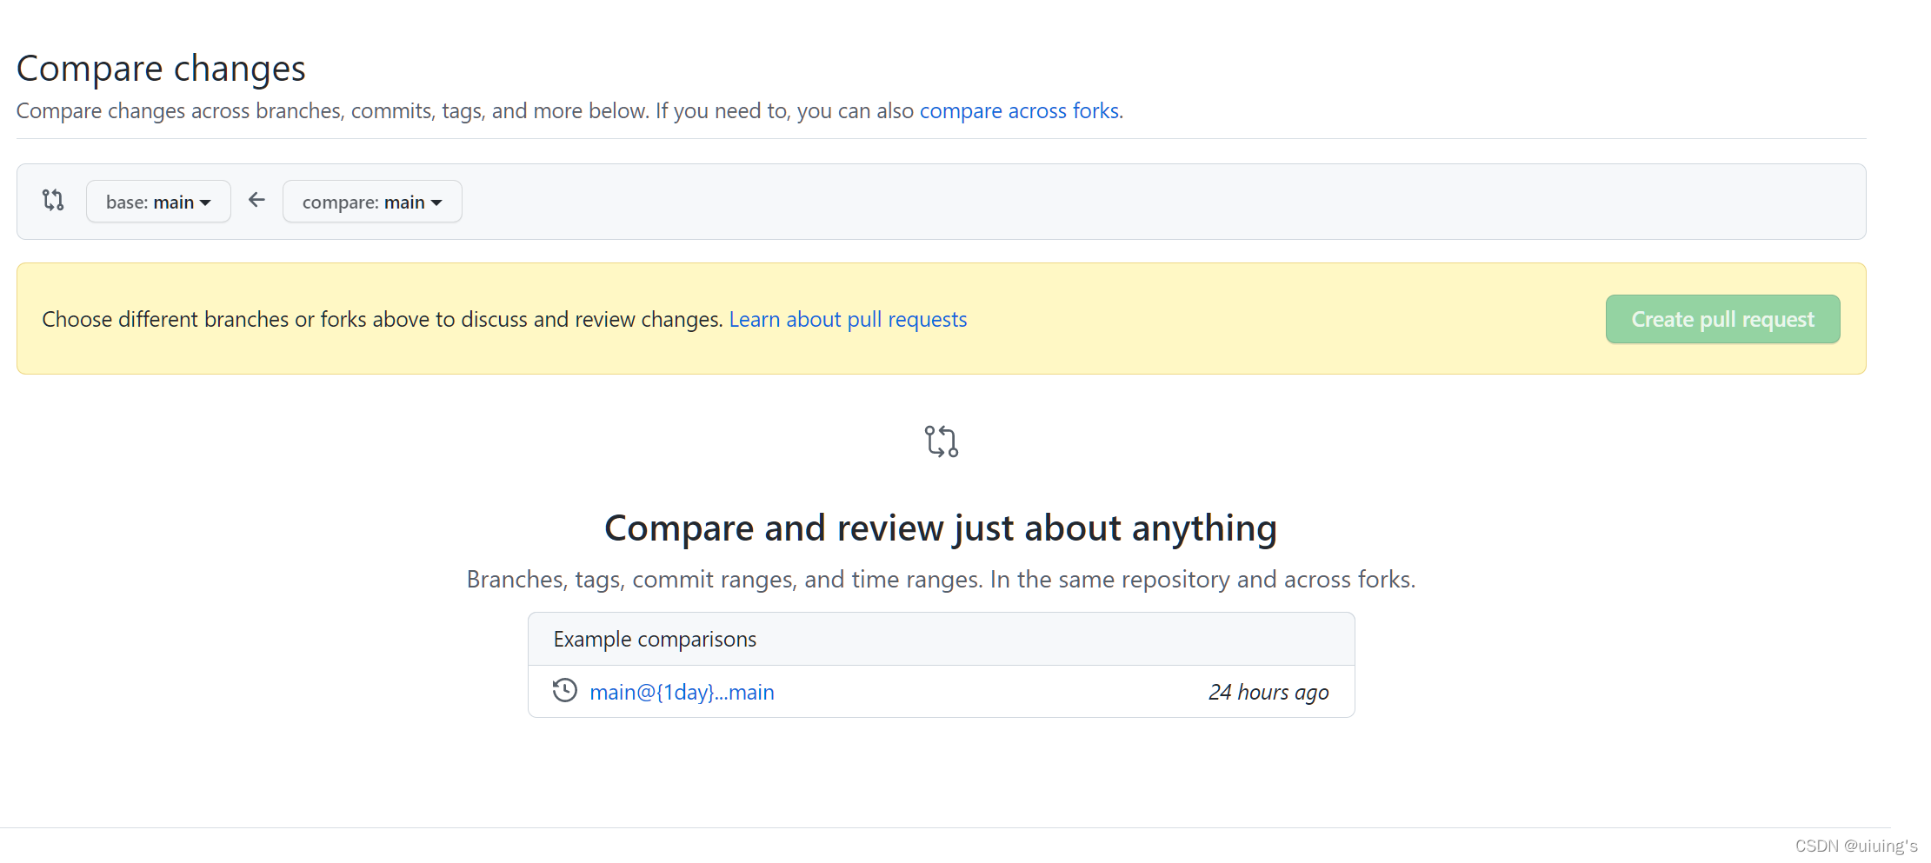Open the base: main branch dropdown
Viewport: 1931px width, 863px height.
point(158,202)
